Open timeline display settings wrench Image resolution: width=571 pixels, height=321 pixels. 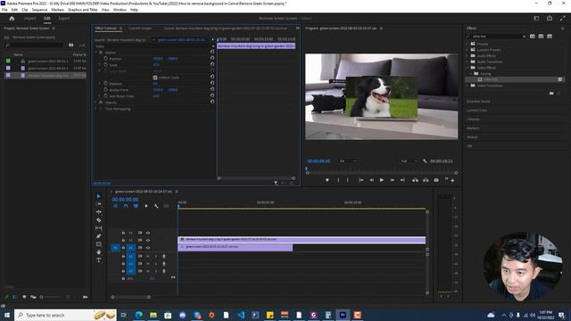(156, 206)
